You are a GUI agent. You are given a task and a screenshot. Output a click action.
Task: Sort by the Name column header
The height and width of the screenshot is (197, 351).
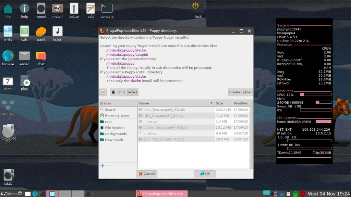point(176,103)
